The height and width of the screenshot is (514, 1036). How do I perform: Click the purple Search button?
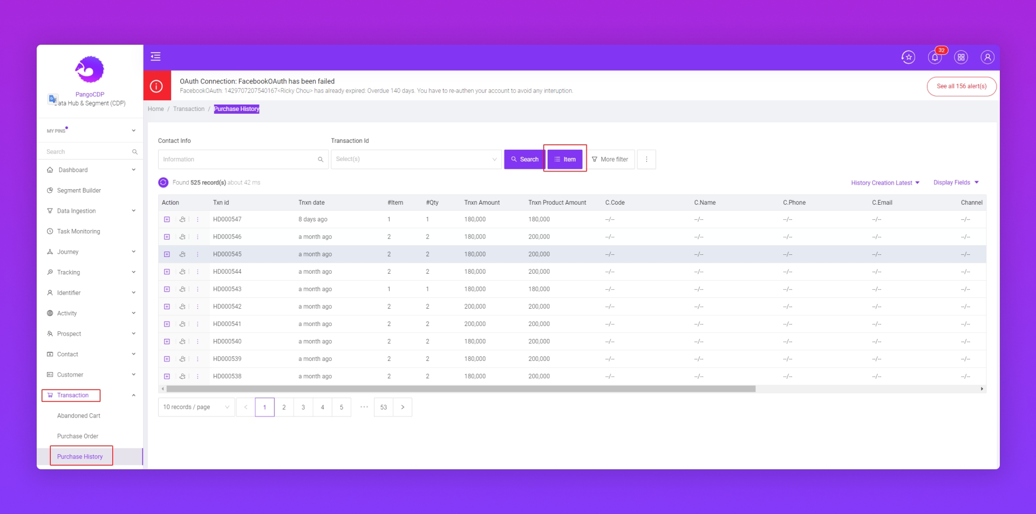(524, 159)
